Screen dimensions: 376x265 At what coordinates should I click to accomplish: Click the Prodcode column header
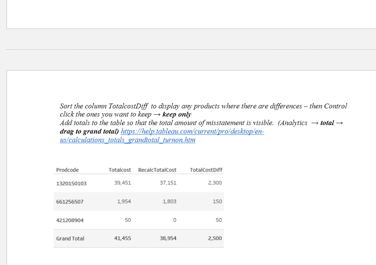point(67,170)
